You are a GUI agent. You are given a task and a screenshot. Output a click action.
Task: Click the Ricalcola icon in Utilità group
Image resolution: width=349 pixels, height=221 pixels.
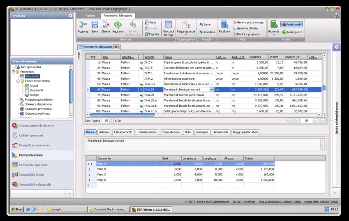pos(224,25)
